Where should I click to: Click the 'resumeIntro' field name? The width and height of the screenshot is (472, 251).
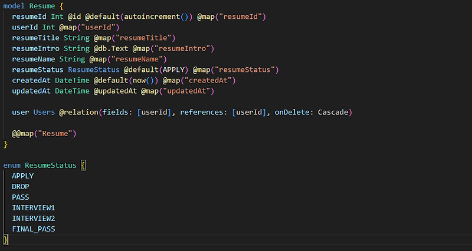click(36, 48)
